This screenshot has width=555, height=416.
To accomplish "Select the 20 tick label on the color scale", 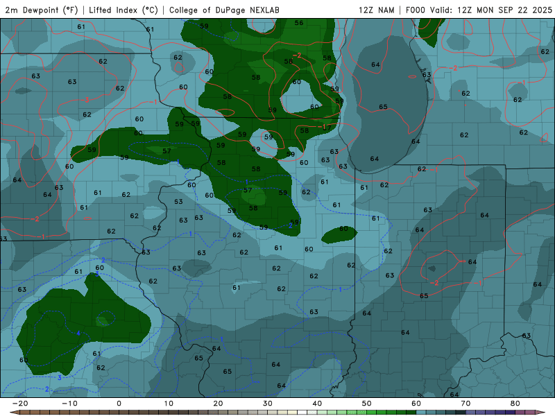I will click(x=218, y=404).
